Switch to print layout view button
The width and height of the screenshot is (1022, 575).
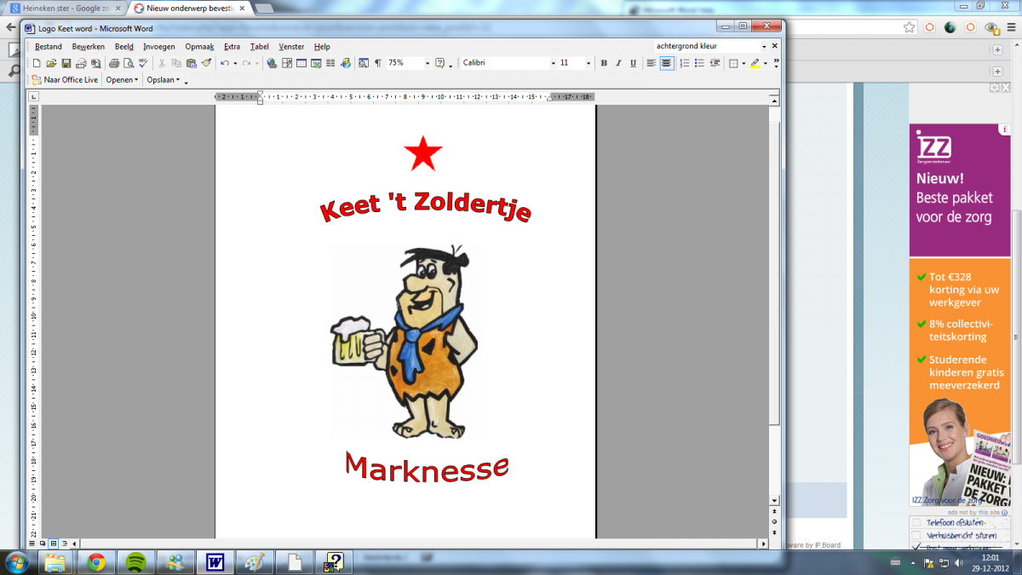[53, 543]
